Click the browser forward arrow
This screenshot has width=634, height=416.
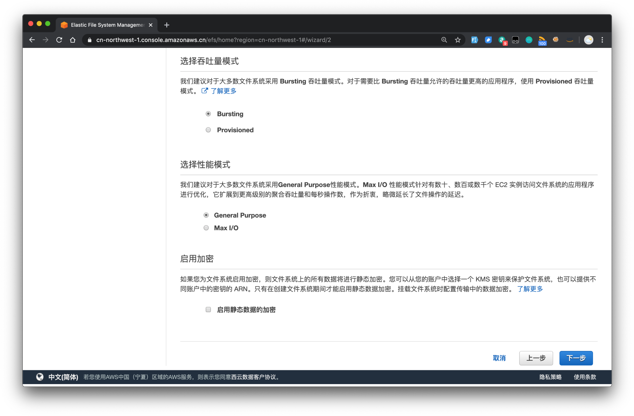coord(45,40)
